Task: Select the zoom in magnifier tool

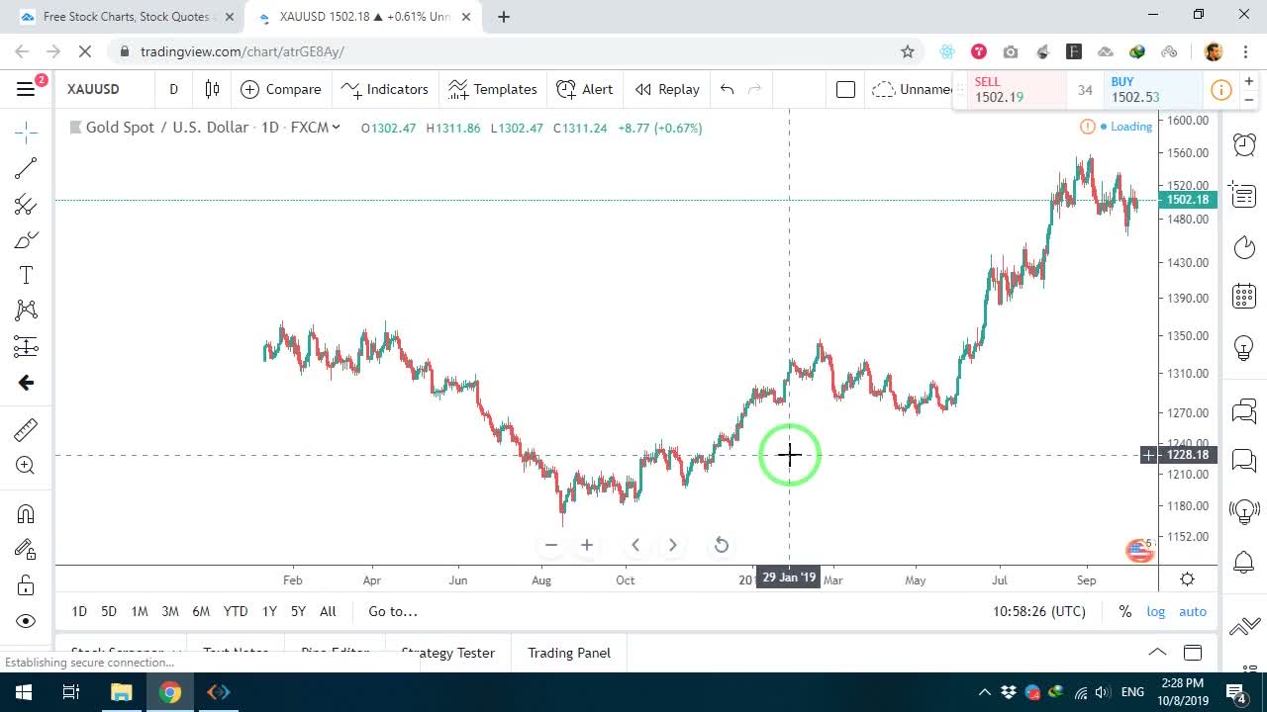Action: coord(26,466)
